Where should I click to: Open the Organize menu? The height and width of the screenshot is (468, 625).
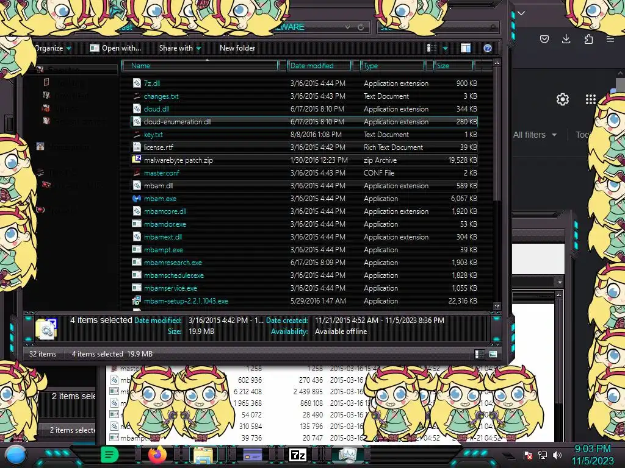tap(52, 48)
